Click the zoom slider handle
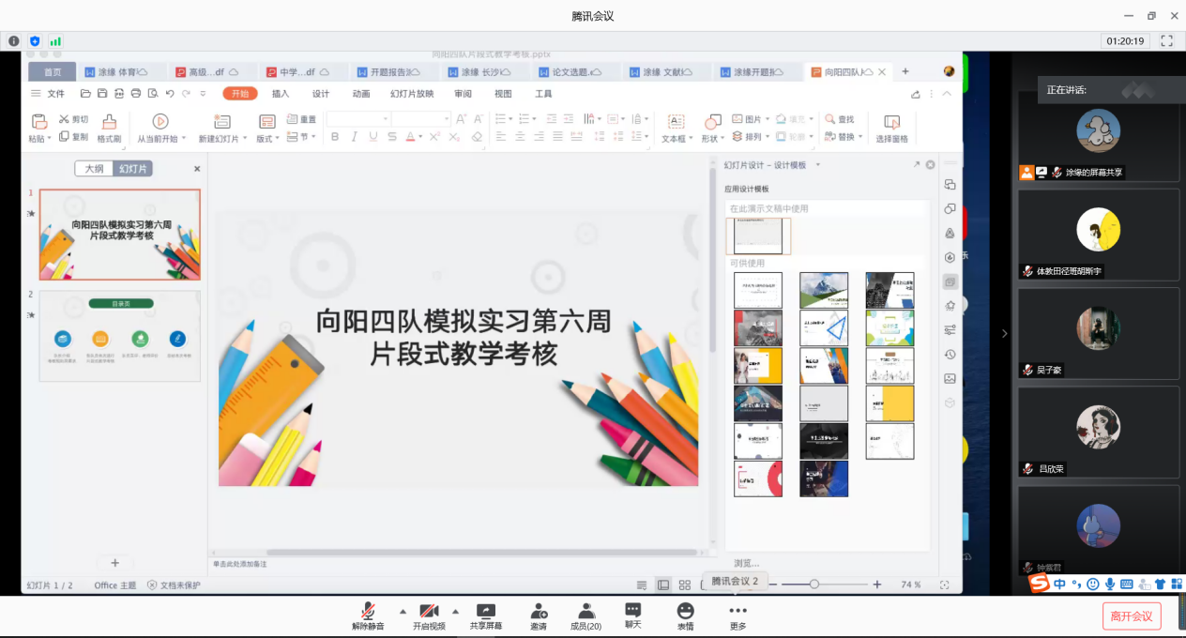Viewport: 1186px width, 638px height. tap(814, 585)
